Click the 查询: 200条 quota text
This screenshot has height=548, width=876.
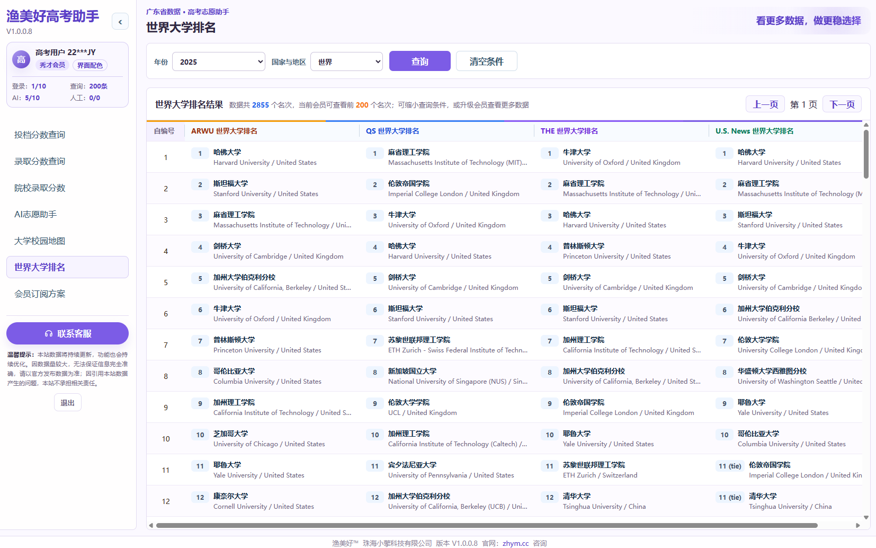[x=89, y=86]
